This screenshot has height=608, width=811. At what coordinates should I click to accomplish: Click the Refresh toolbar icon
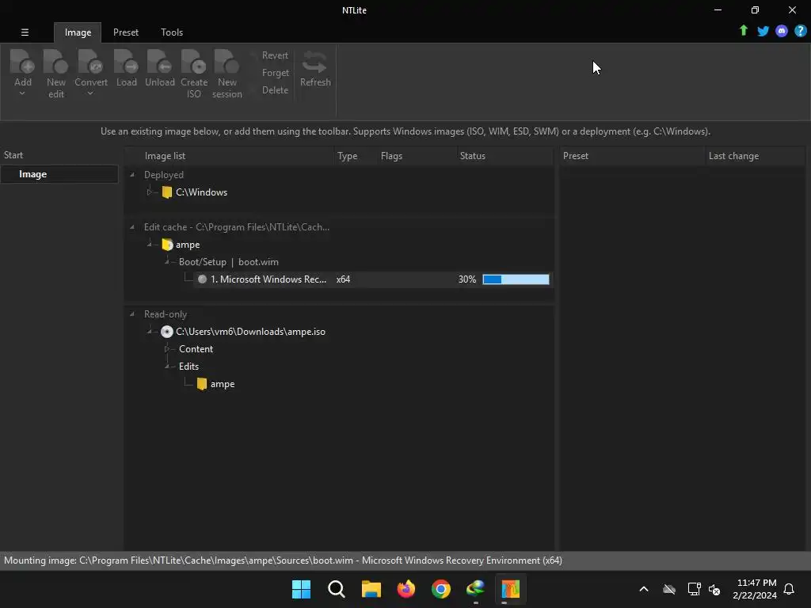pos(315,62)
